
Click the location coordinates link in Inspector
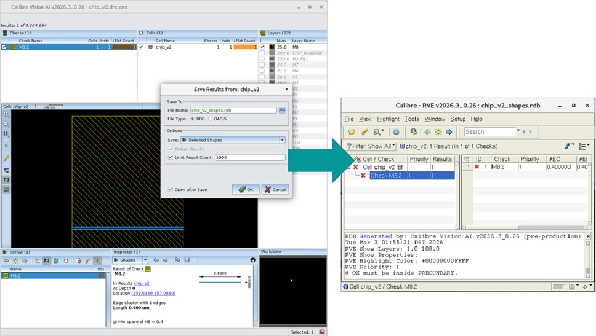(153, 293)
